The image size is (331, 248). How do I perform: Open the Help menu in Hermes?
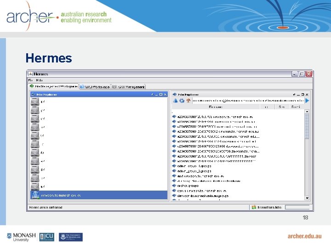point(39,80)
